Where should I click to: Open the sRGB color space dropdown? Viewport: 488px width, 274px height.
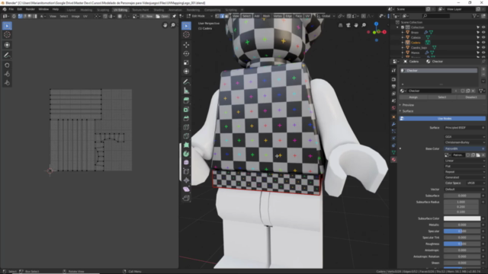(x=476, y=183)
